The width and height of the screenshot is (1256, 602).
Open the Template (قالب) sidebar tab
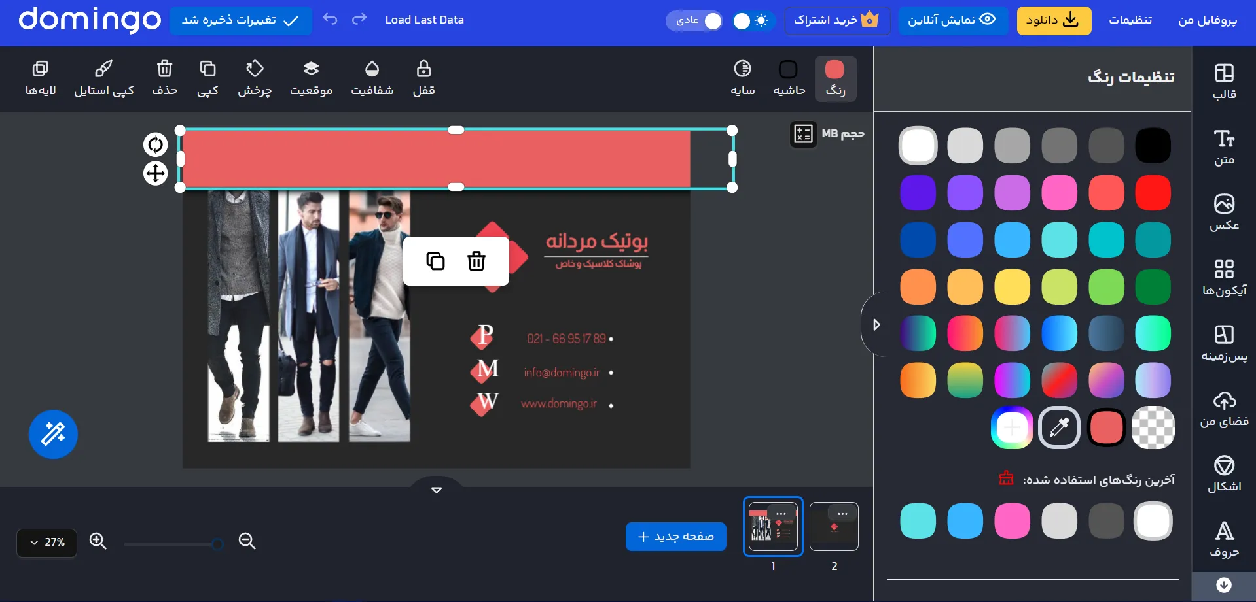click(1224, 81)
